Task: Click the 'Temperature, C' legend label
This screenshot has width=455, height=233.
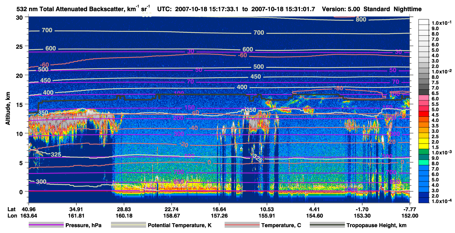Action: (281, 226)
